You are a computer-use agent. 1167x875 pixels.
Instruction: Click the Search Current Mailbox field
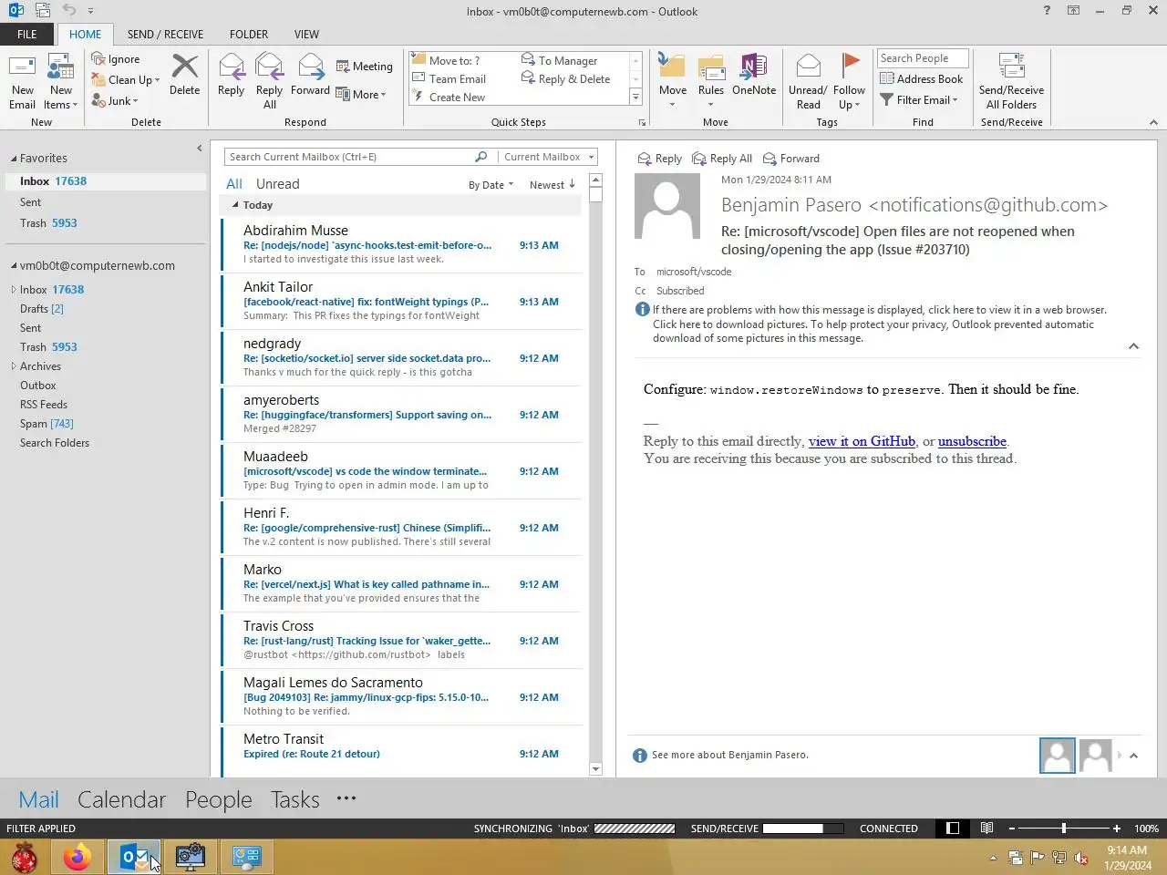[350, 157]
